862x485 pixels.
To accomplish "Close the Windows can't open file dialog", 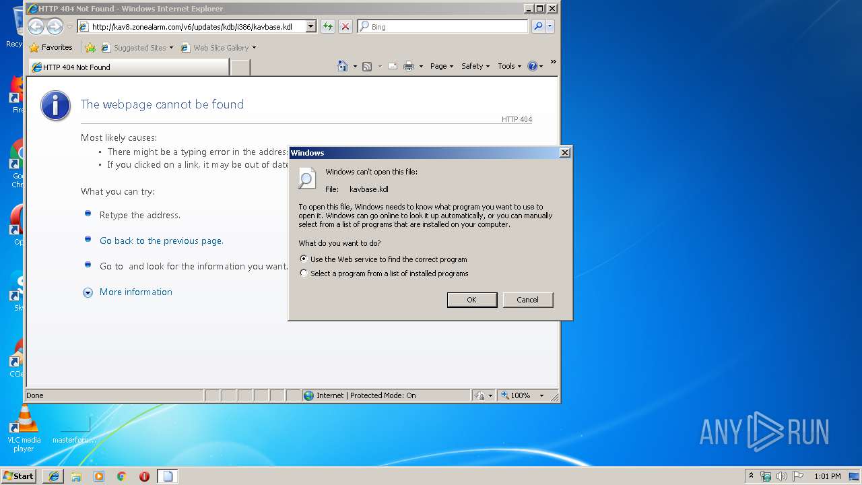I will pyautogui.click(x=565, y=153).
